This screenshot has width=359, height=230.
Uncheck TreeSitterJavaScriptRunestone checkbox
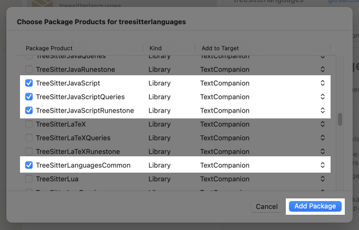point(29,111)
